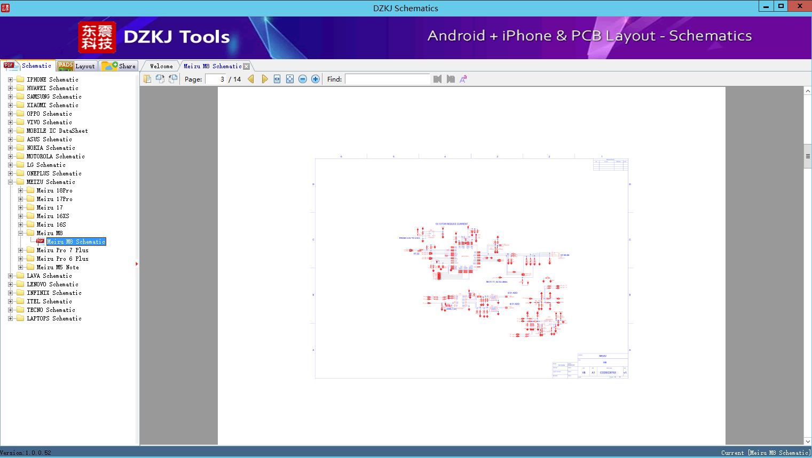Select the Meizu M8 Schematic PDF entry
812x458 pixels.
[76, 242]
